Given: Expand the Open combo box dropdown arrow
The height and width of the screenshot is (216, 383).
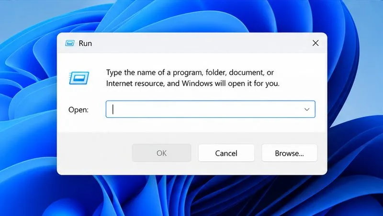Looking at the screenshot, I should point(307,109).
